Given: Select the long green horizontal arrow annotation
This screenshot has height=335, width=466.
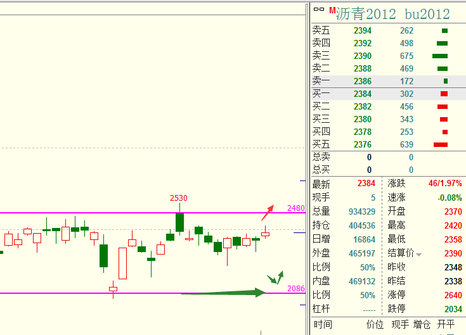Looking at the screenshot, I should pyautogui.click(x=222, y=293).
